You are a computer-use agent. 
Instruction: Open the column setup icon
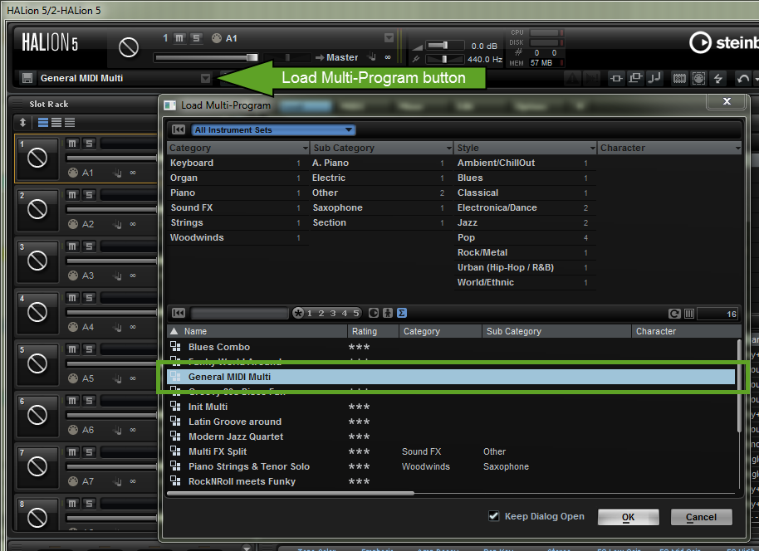coord(689,314)
